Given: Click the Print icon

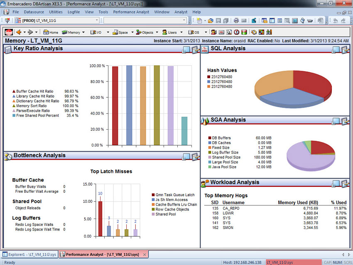Looking at the screenshot, I should (x=236, y=21).
